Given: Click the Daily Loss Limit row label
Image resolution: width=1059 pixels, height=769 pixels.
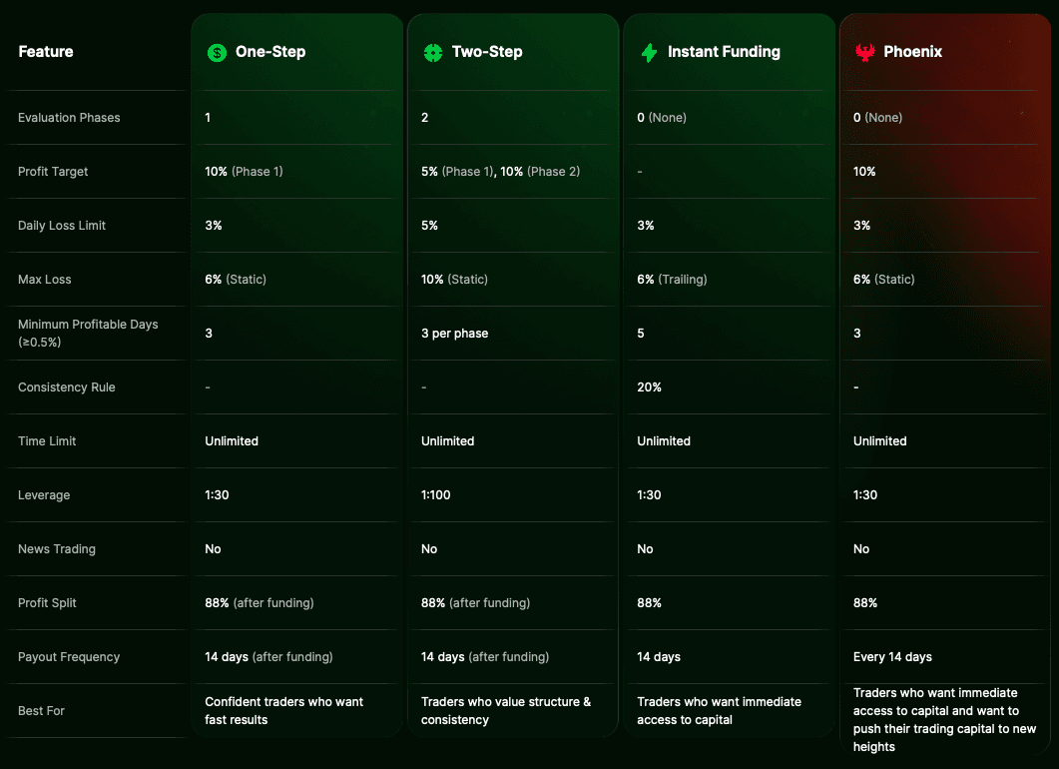Looking at the screenshot, I should coord(62,226).
